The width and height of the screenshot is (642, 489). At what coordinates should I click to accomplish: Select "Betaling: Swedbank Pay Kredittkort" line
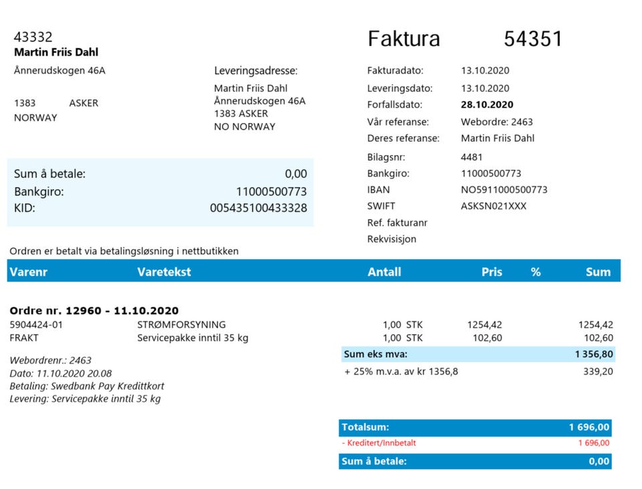coord(87,386)
